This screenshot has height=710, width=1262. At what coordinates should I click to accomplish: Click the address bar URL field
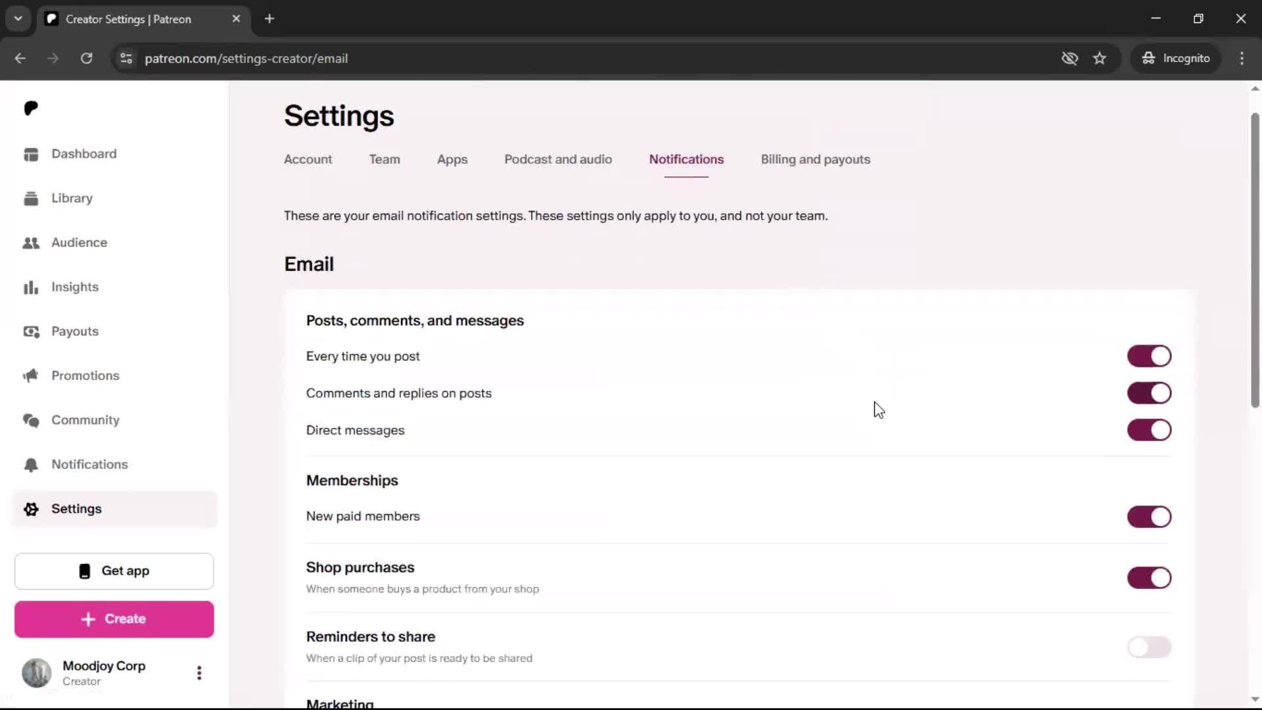pos(592,59)
